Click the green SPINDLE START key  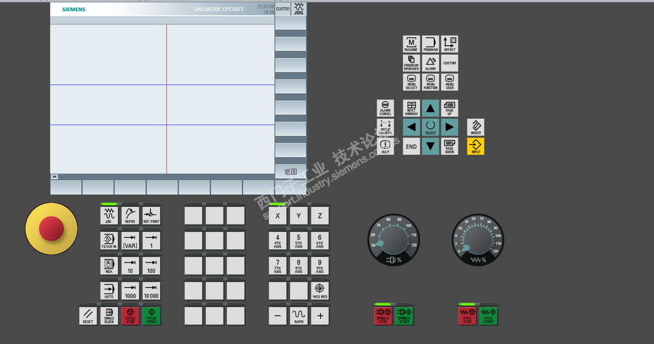[x=404, y=316]
